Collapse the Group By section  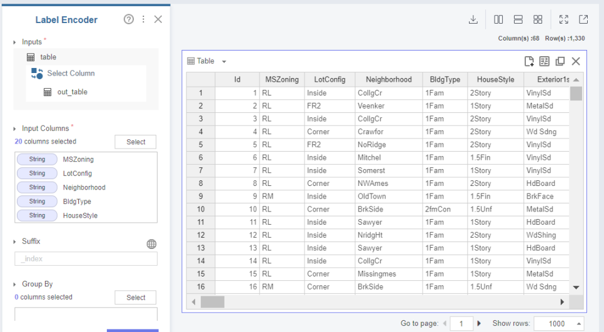(x=14, y=285)
